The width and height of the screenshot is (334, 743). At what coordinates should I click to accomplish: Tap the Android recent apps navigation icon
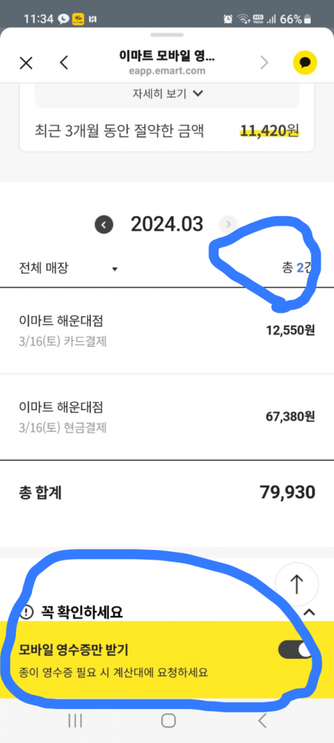(75, 721)
